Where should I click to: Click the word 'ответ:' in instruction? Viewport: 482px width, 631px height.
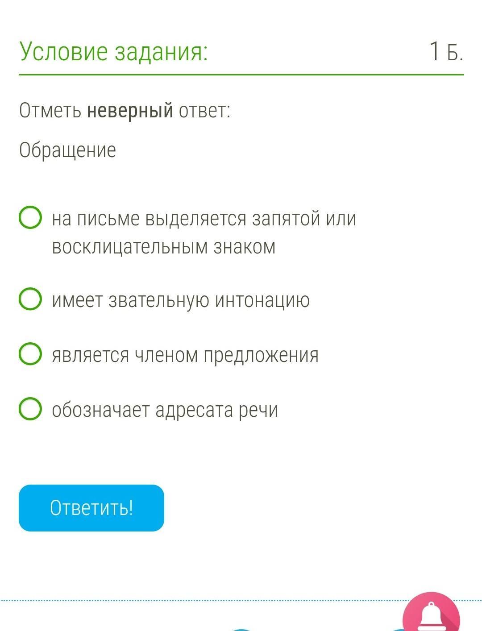click(204, 110)
